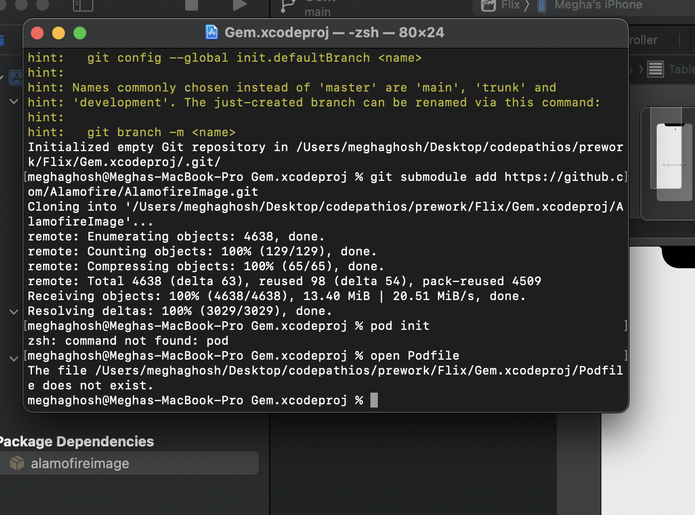Select the alamofireimage package cube icon
Screen dimensions: 695x515
[18, 463]
